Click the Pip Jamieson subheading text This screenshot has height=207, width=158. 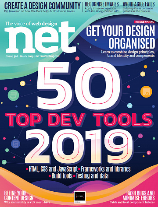[39, 11]
